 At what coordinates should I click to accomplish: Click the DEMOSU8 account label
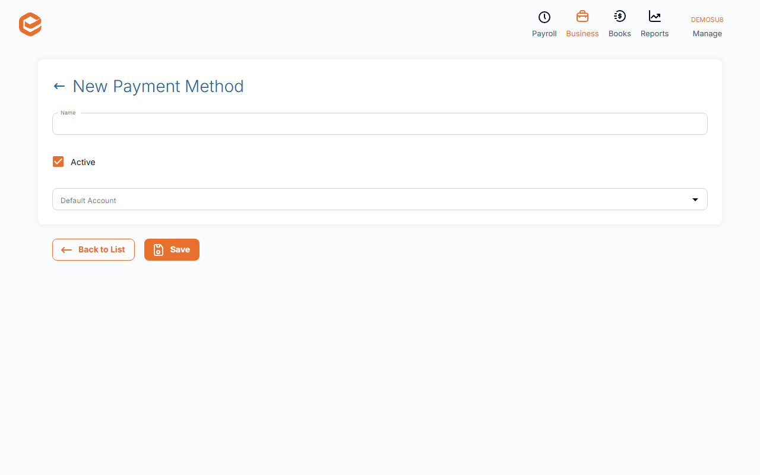pyautogui.click(x=707, y=20)
